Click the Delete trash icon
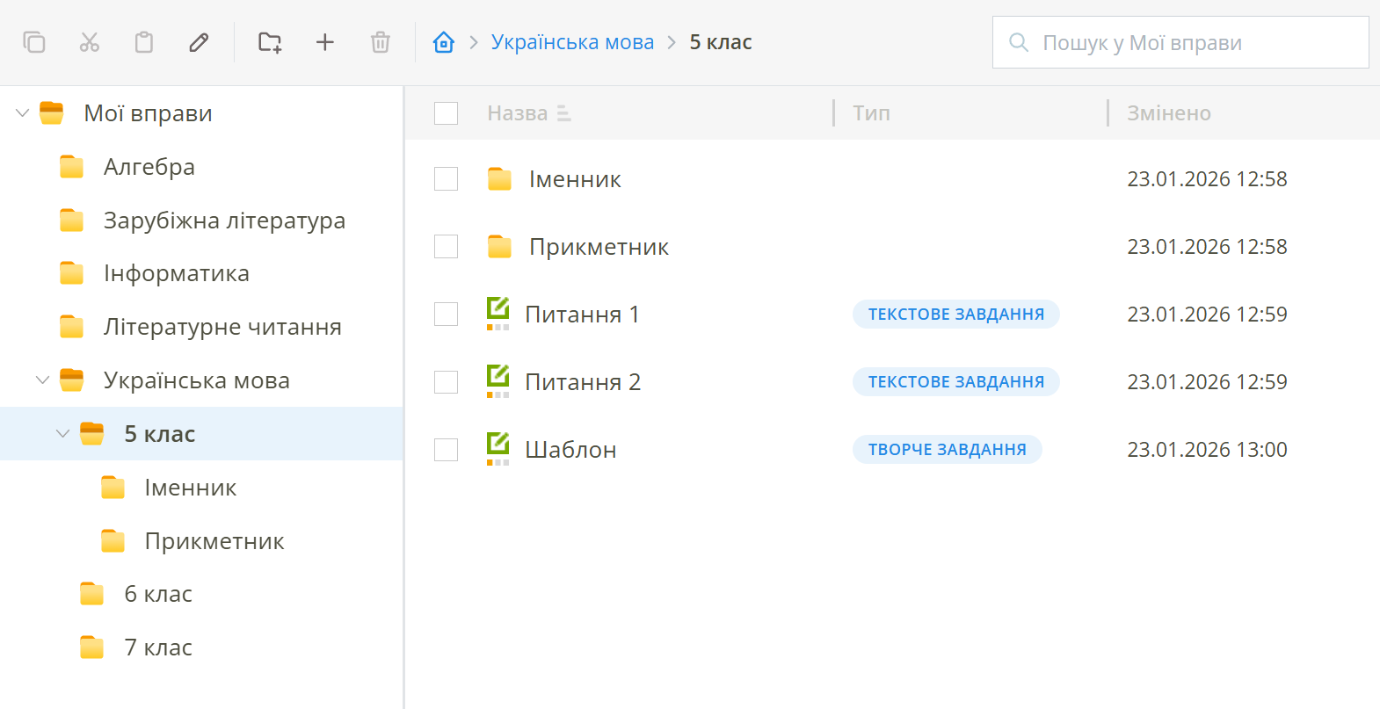 coord(381,42)
